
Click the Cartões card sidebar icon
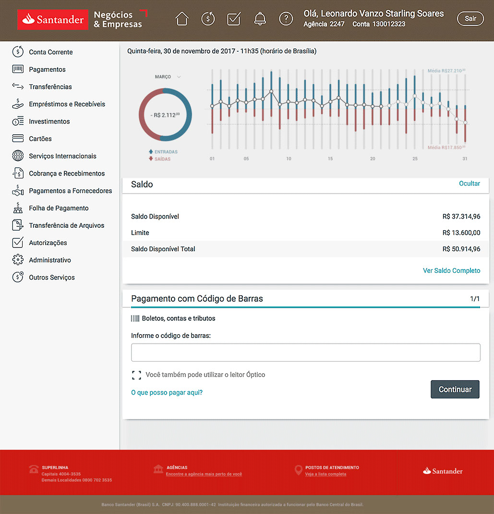click(18, 139)
